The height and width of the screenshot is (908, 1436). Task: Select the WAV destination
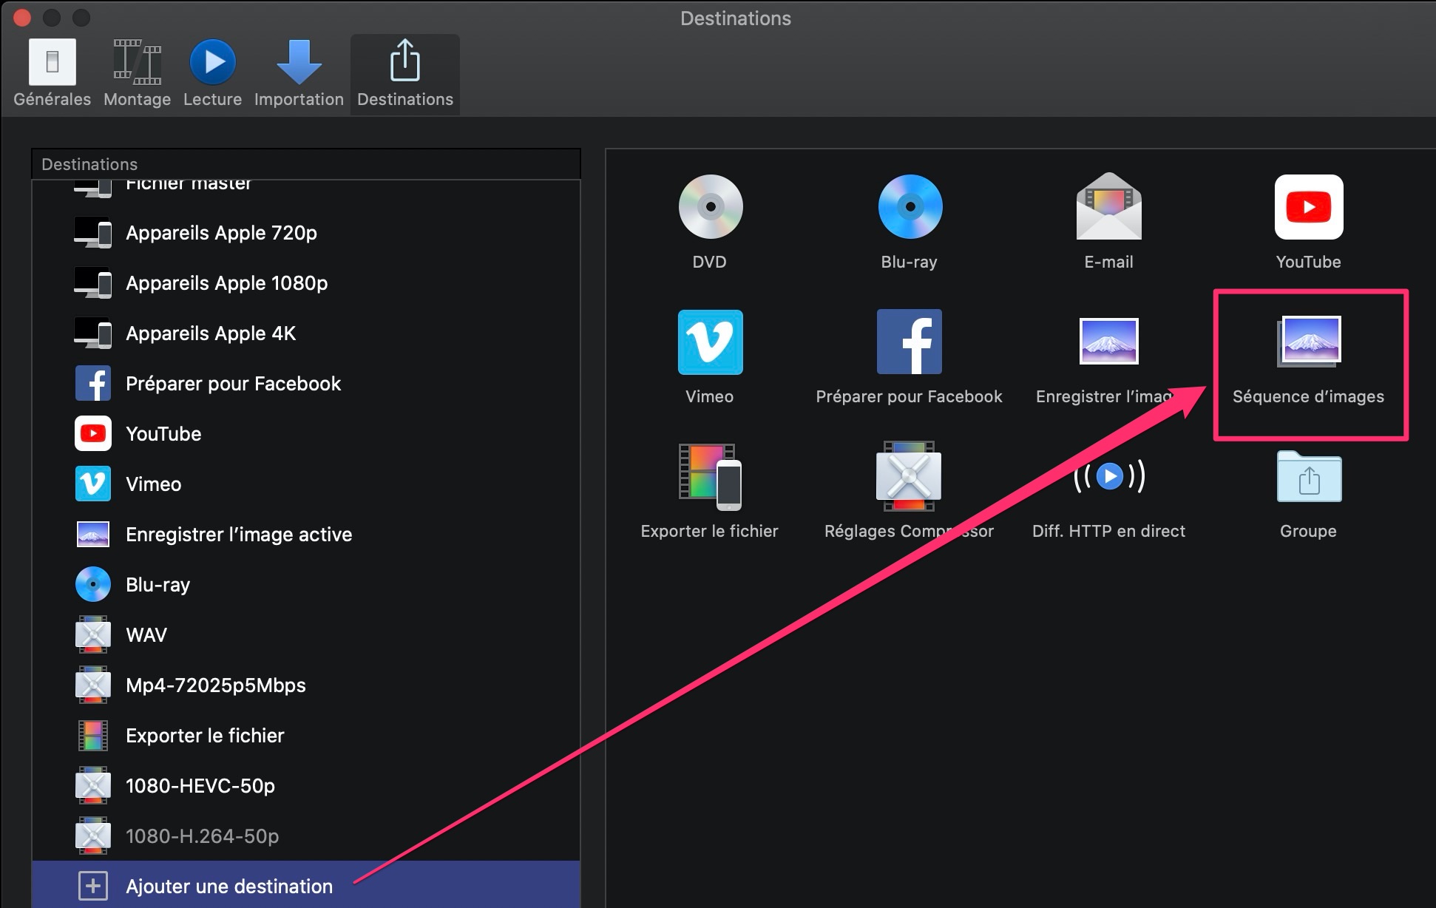[x=306, y=635]
